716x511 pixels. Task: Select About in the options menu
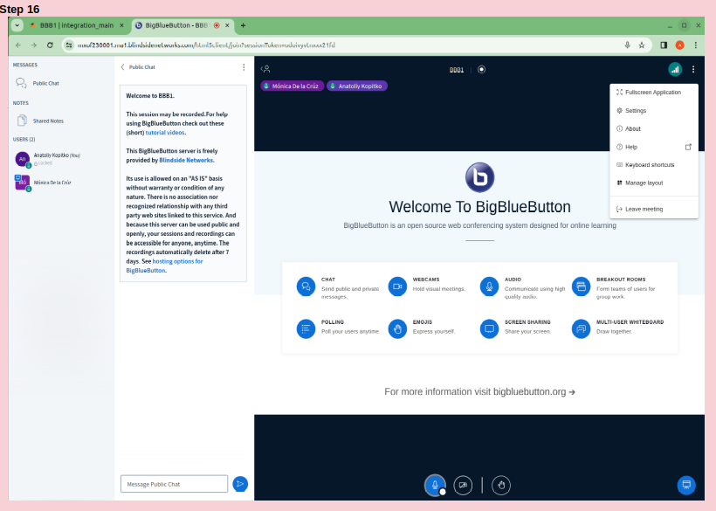[654, 128]
